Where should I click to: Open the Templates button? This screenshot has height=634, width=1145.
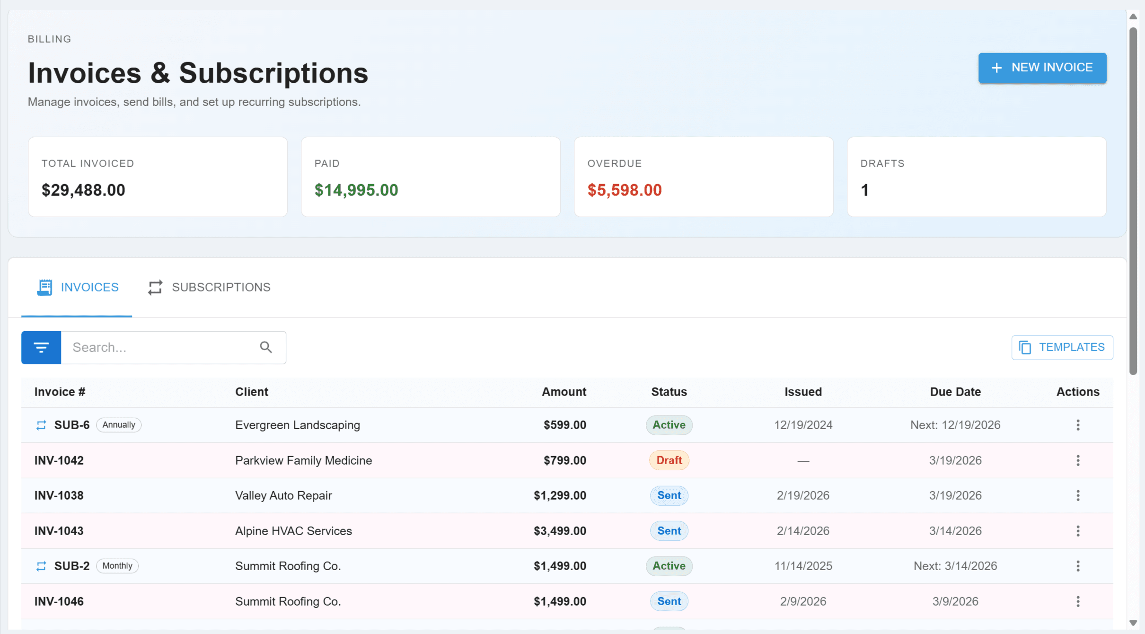(1062, 347)
